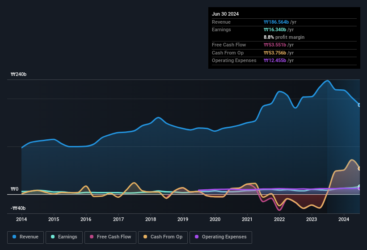Click the 2017 x-axis label
367x250 pixels.
coord(118,219)
